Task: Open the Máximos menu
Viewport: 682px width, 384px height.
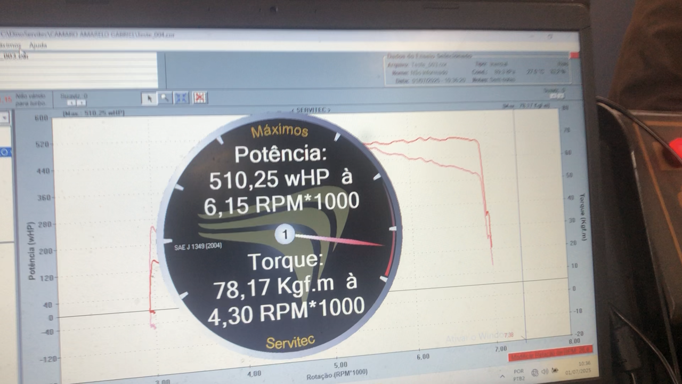Action: (x=10, y=45)
